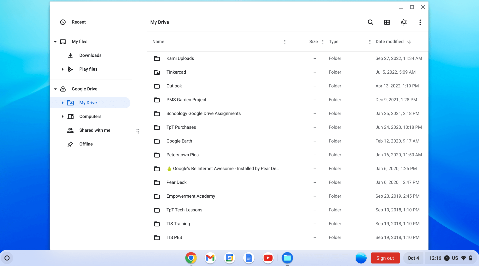Collapse the Google Drive tree section
The height and width of the screenshot is (266, 479).
[x=55, y=89]
